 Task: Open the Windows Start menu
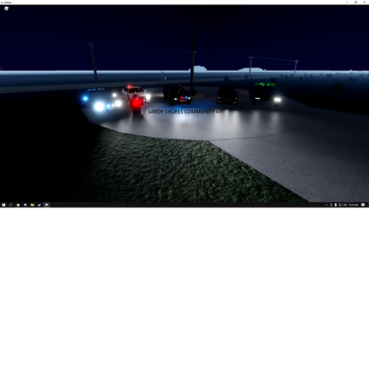pyautogui.click(x=4, y=205)
